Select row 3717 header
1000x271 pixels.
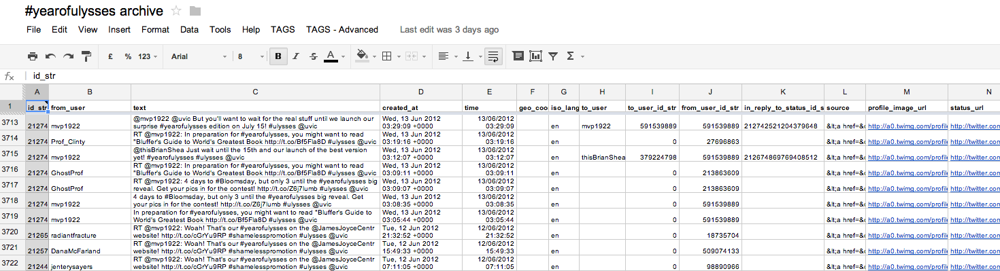coord(12,185)
